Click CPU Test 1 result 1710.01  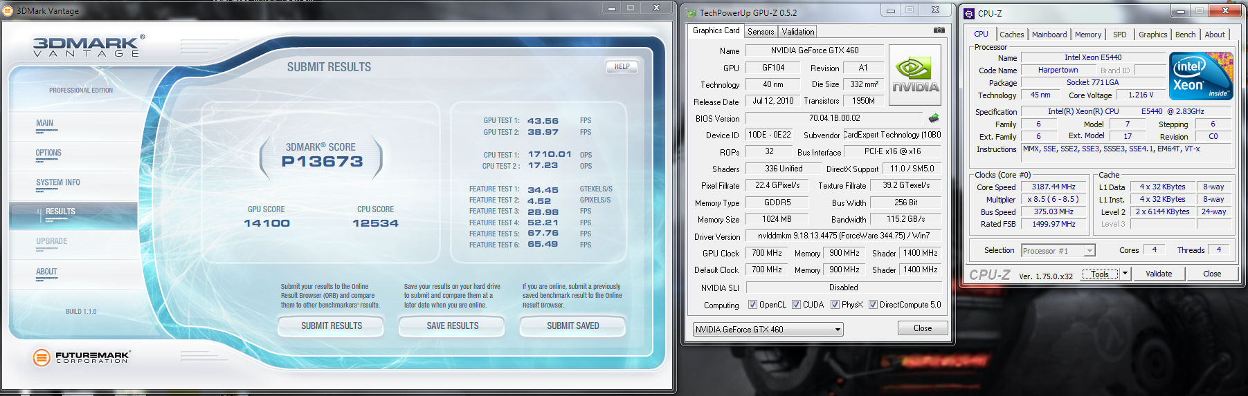pos(550,155)
